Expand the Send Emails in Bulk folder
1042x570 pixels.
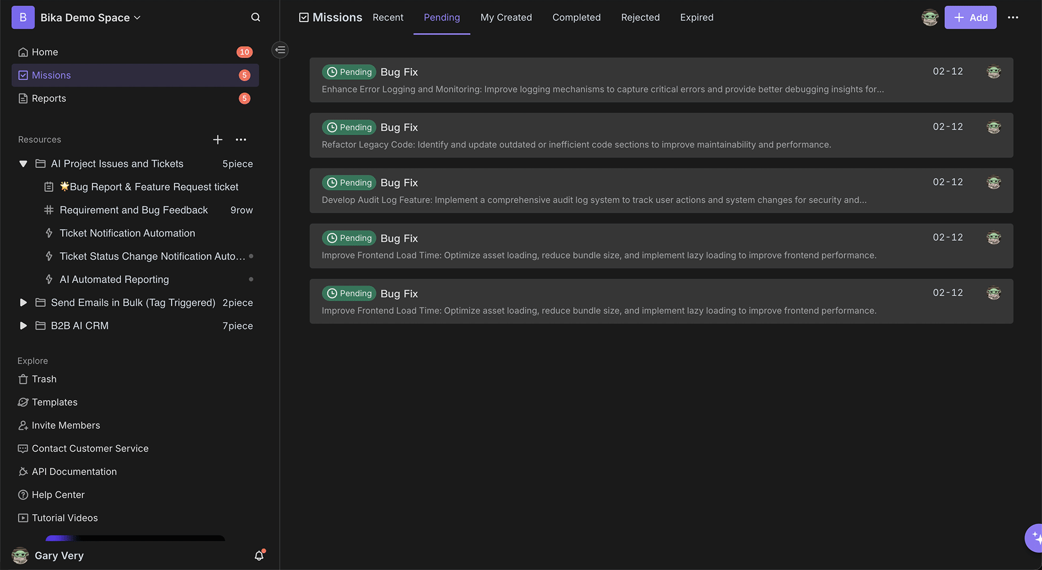23,303
